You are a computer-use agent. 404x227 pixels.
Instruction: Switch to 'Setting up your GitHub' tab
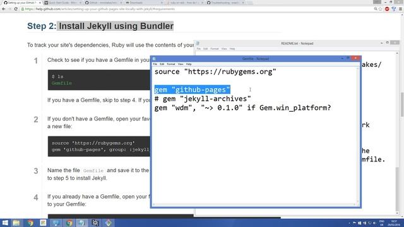tap(22, 3)
